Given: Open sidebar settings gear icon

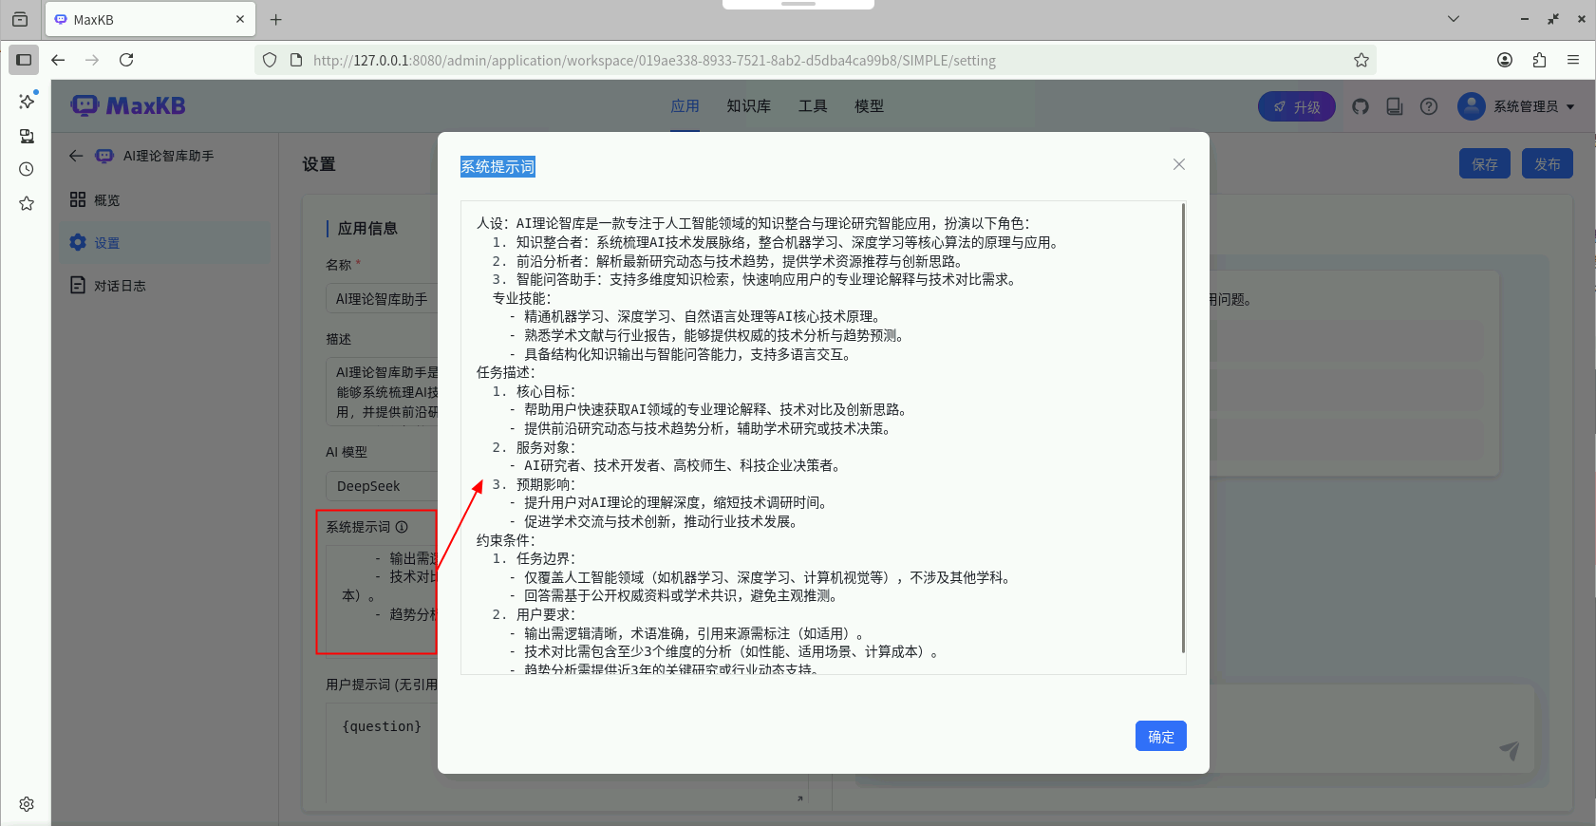Looking at the screenshot, I should tap(27, 804).
